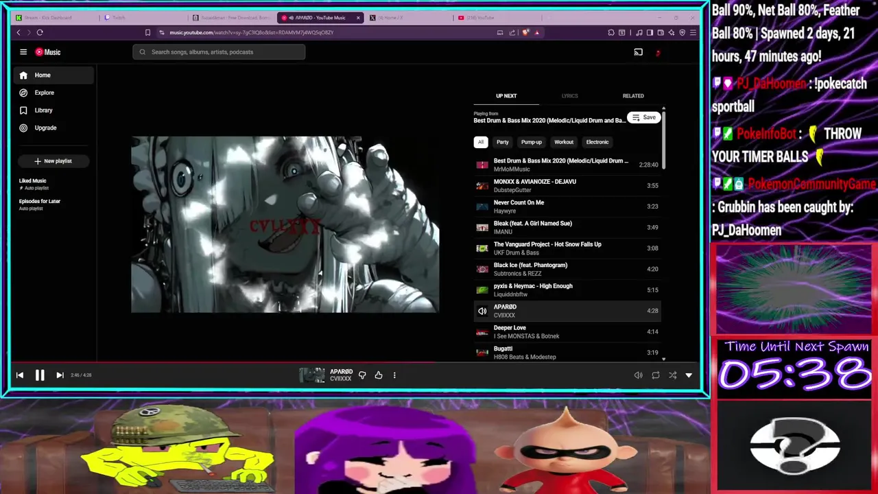Viewport: 878px width, 494px height.
Task: Open the player bar three-dot menu
Action: click(394, 375)
